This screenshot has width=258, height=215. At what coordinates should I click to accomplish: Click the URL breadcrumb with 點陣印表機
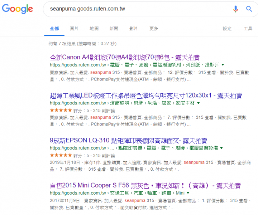click(x=134, y=148)
